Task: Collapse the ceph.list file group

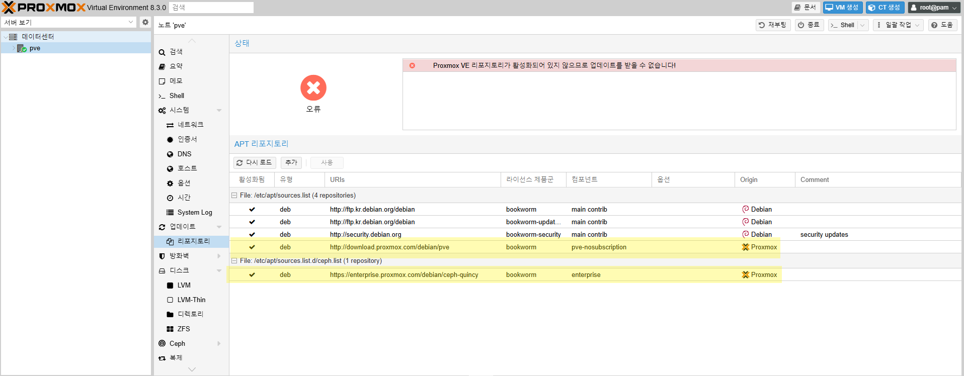Action: 234,261
